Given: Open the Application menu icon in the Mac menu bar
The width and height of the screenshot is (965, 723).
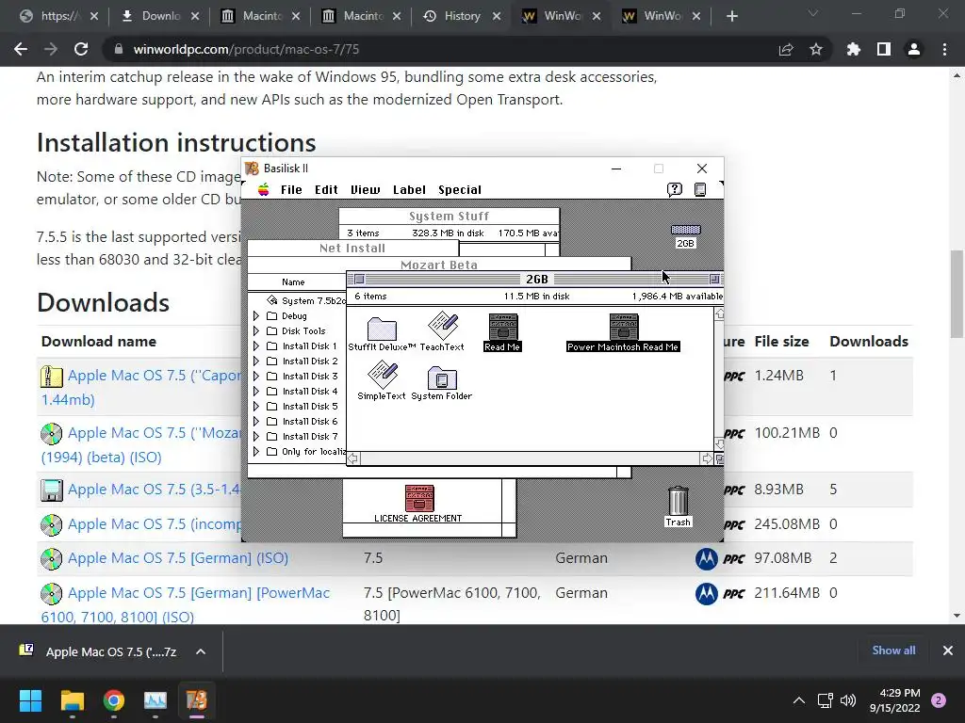Looking at the screenshot, I should pyautogui.click(x=700, y=189).
